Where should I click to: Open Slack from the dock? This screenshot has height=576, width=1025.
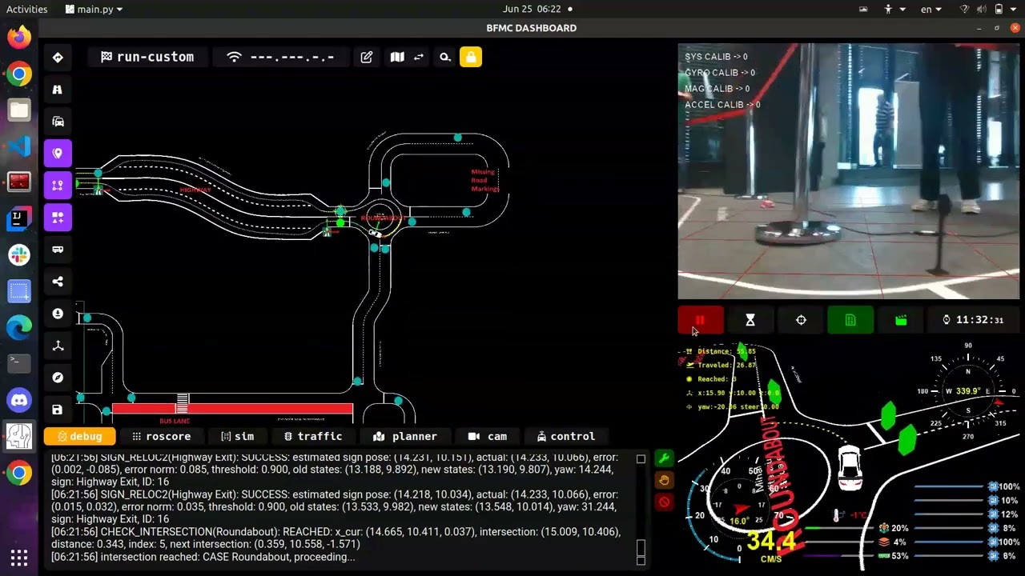point(19,254)
